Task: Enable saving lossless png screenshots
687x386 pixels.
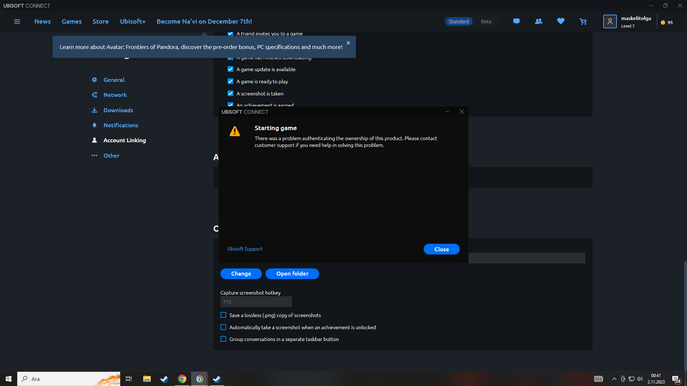Action: click(223, 315)
